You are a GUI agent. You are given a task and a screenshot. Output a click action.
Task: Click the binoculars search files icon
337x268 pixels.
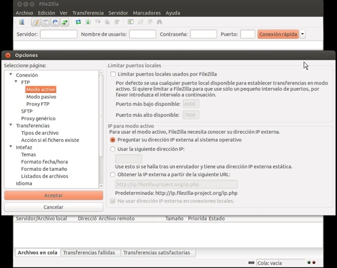(x=160, y=22)
